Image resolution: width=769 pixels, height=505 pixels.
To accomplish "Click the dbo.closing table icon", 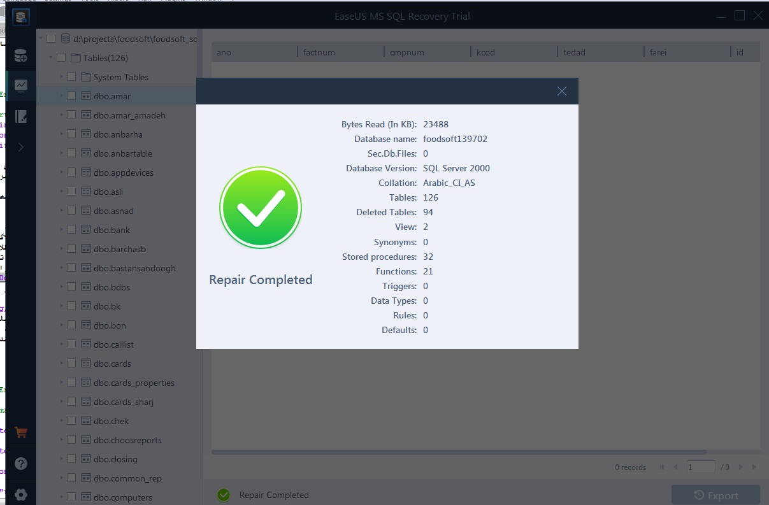I will pos(86,459).
